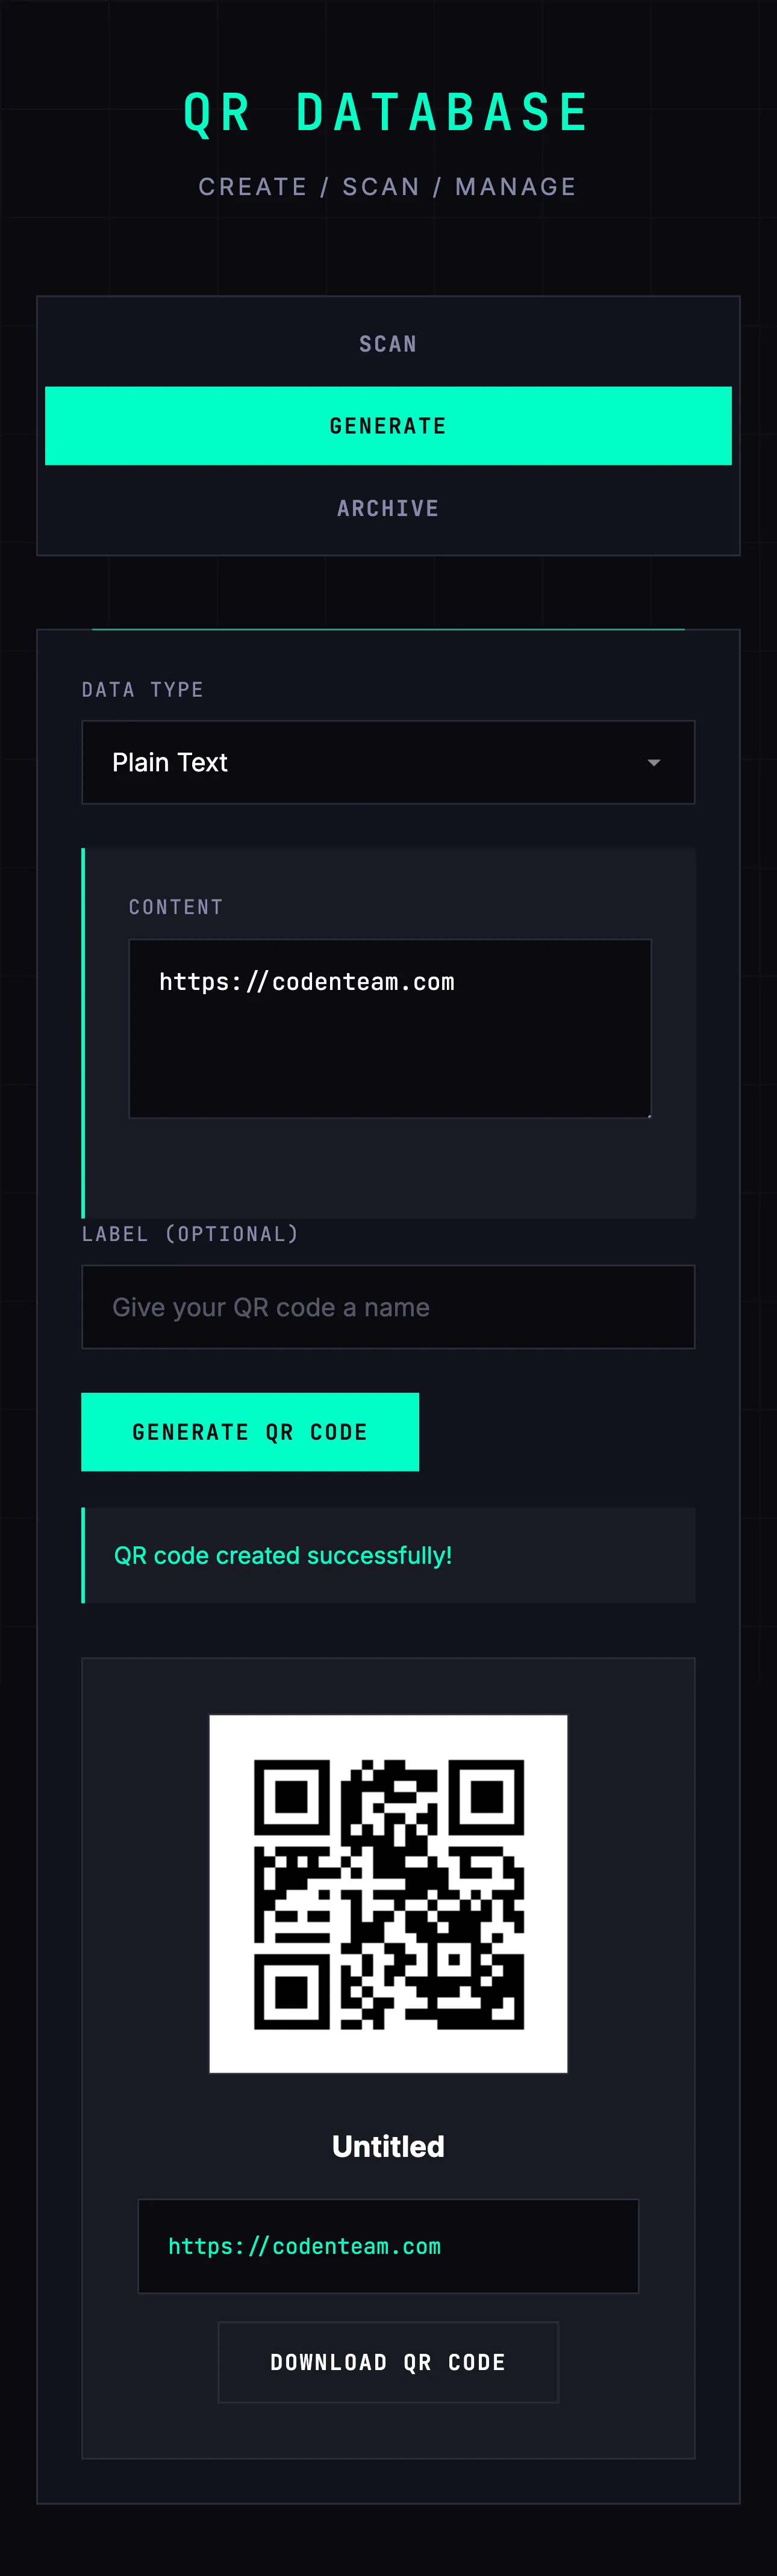
Task: Click the DATA TYPE field label
Action: (143, 690)
